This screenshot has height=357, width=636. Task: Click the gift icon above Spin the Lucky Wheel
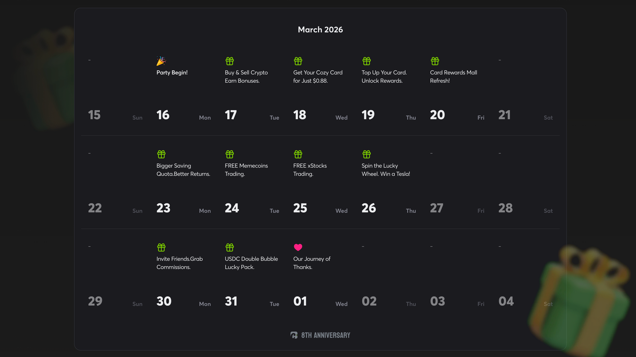(x=366, y=154)
